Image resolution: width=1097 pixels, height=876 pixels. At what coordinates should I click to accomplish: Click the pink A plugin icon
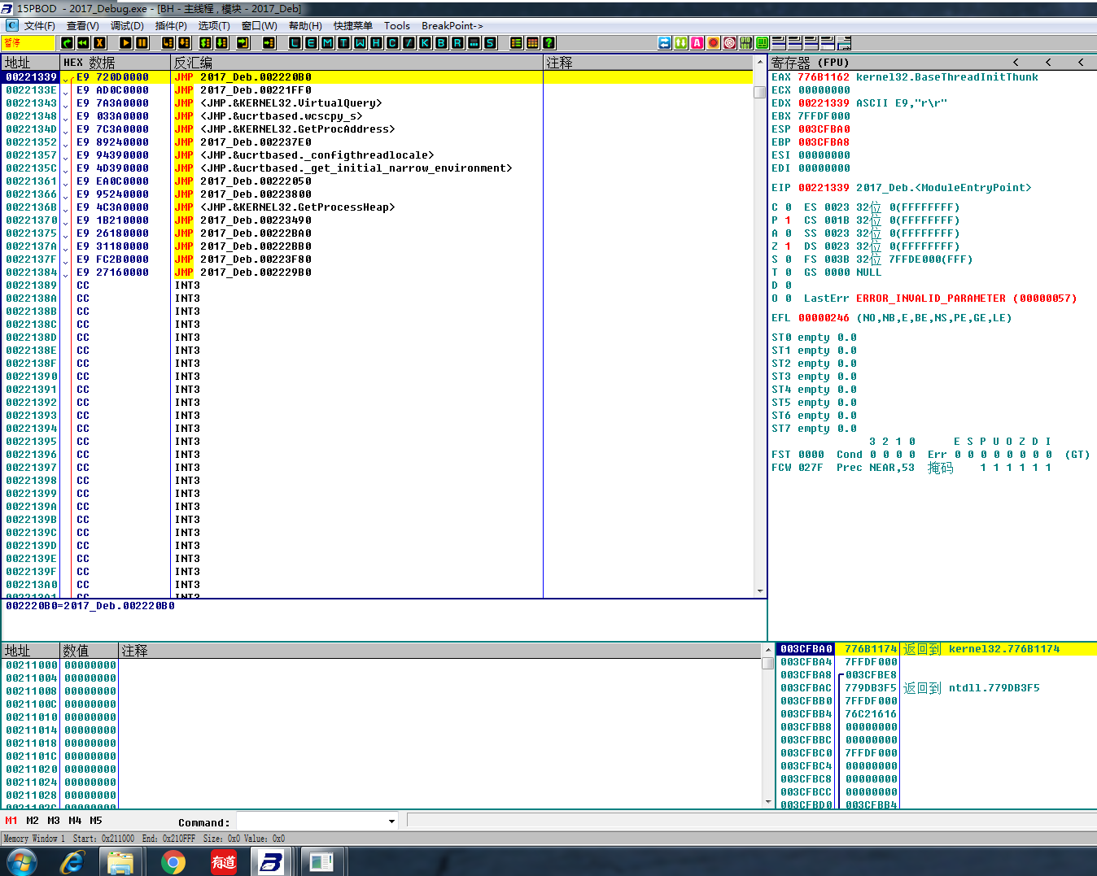click(697, 42)
